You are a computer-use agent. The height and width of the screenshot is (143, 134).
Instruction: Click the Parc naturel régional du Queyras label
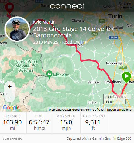26,66
